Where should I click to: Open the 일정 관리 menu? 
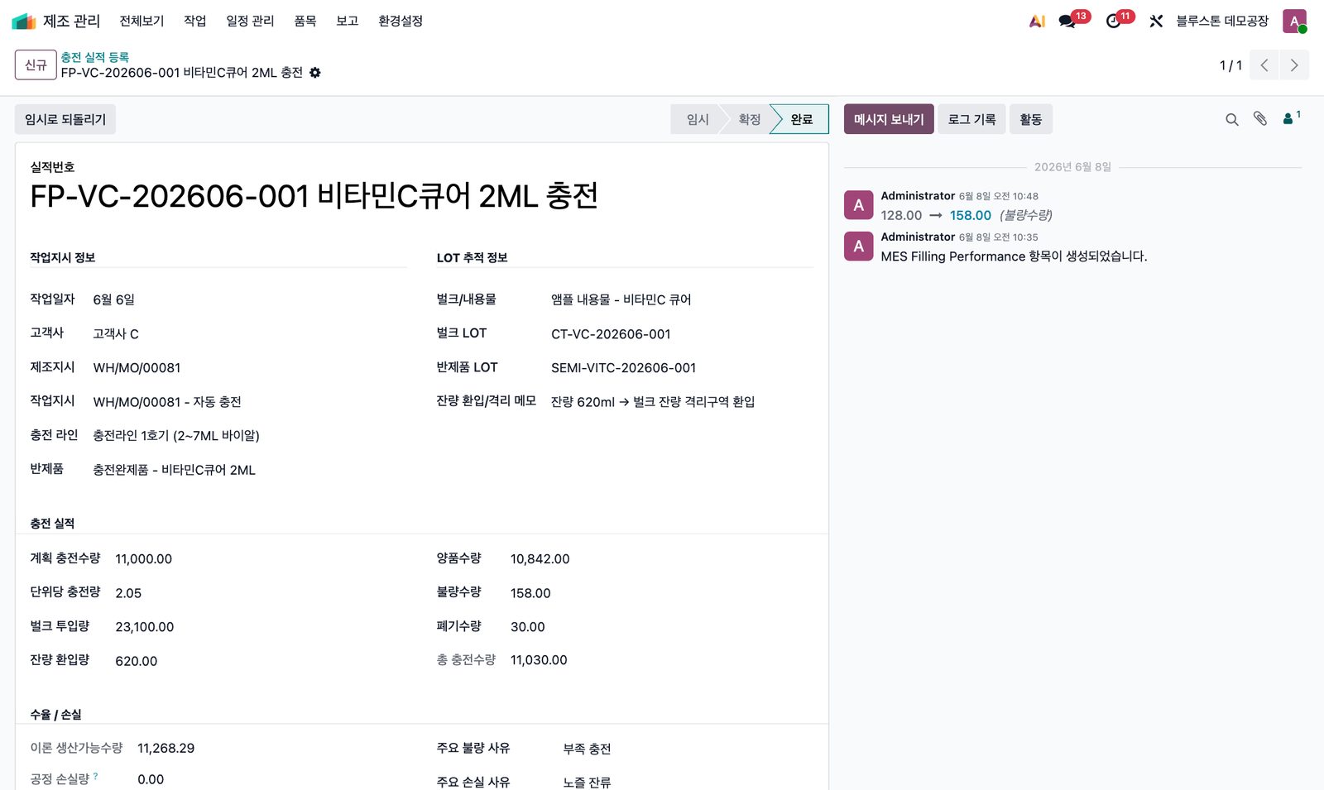tap(250, 21)
